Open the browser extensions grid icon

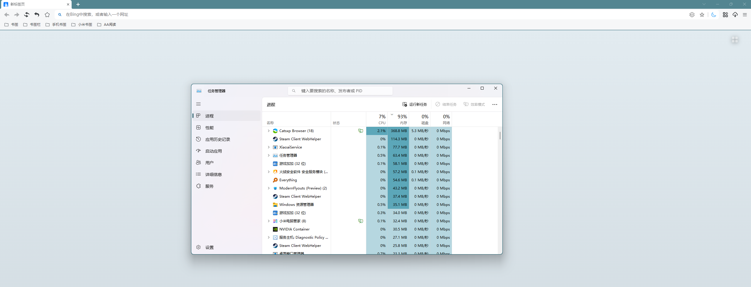tap(725, 15)
